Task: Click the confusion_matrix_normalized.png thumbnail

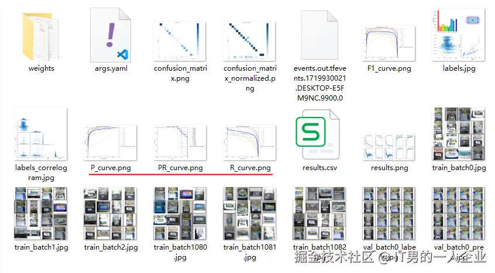Action: [249, 41]
